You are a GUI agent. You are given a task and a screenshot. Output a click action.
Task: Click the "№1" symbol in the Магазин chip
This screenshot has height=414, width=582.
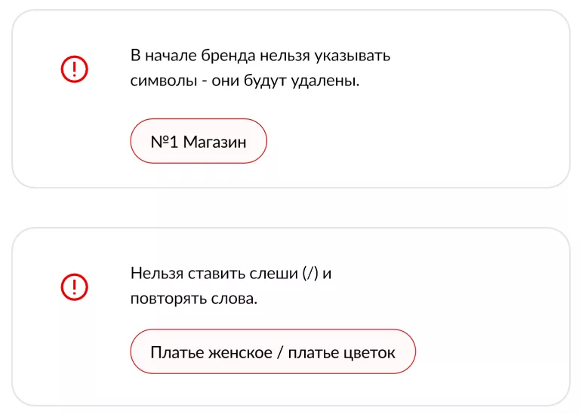click(165, 141)
